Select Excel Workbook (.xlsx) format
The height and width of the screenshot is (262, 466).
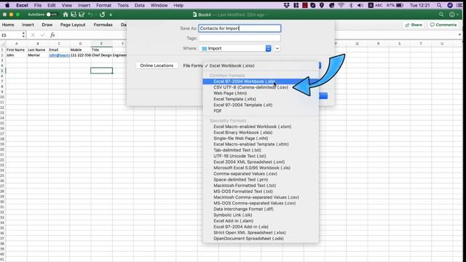[x=261, y=65]
